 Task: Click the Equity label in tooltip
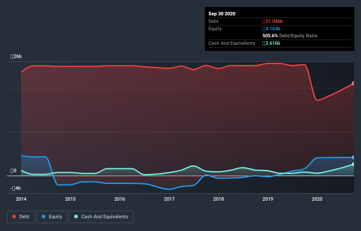[x=215, y=29]
